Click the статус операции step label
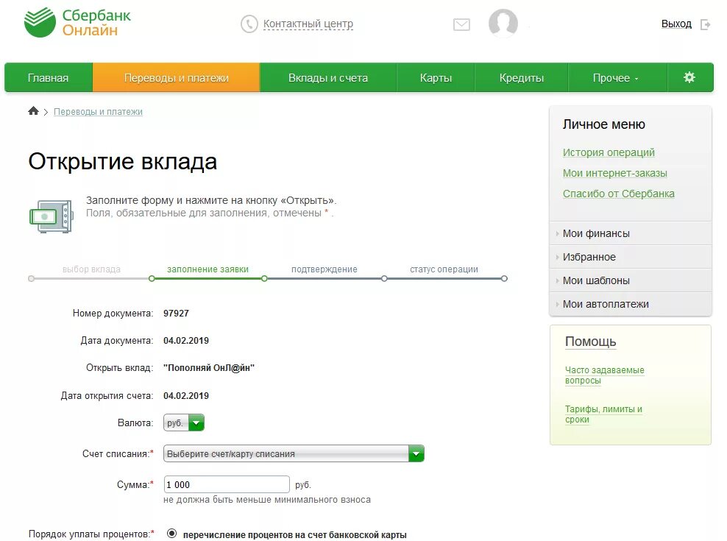This screenshot has width=727, height=541. (444, 269)
